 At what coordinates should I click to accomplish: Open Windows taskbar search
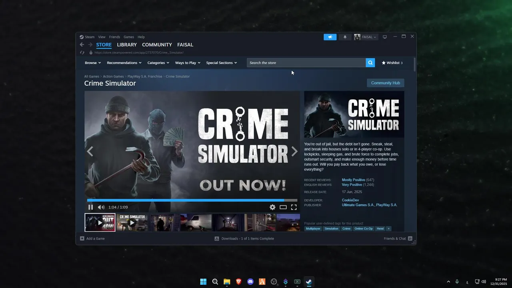point(215,282)
